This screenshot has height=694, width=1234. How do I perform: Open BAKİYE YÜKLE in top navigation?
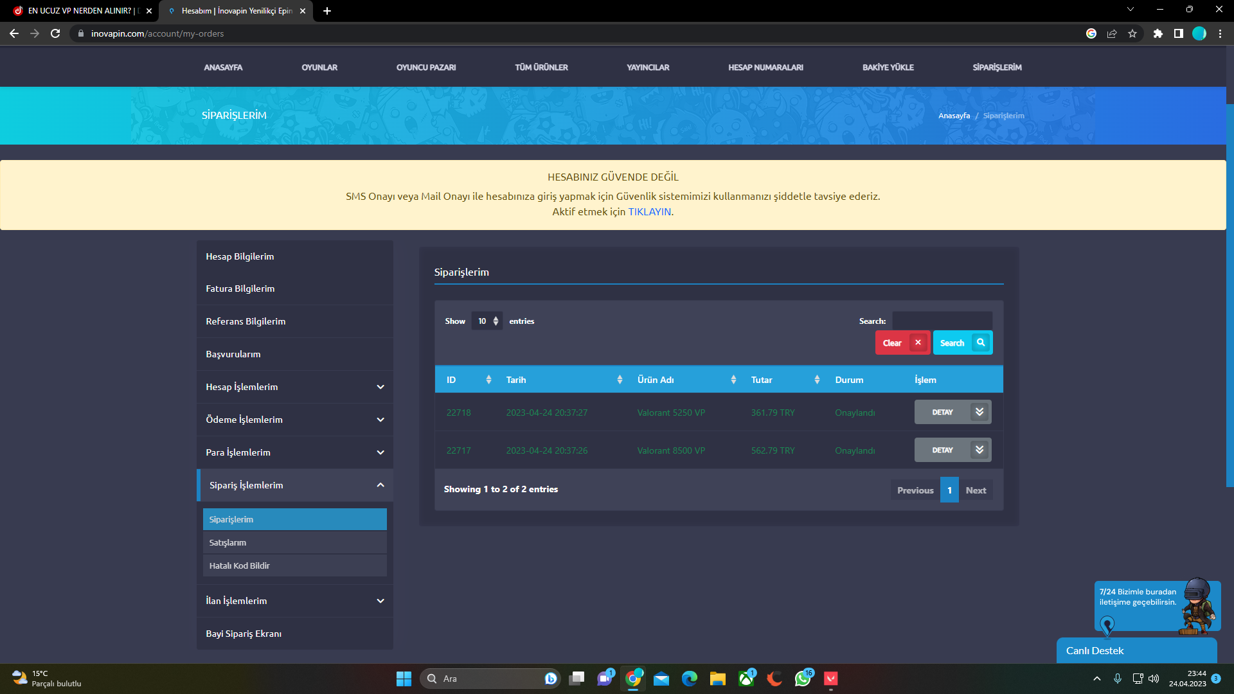[x=888, y=67]
